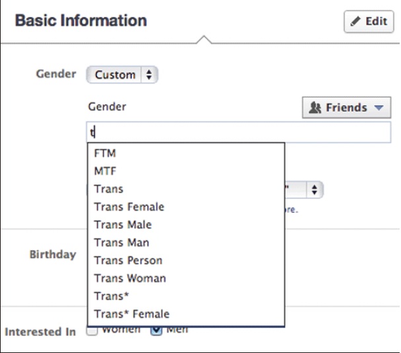The width and height of the screenshot is (401, 353).
Task: Open the Custom gender dropdown
Action: 122,75
